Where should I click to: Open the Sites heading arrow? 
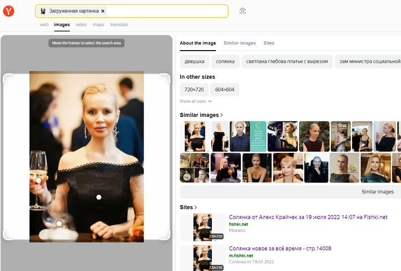[196, 207]
